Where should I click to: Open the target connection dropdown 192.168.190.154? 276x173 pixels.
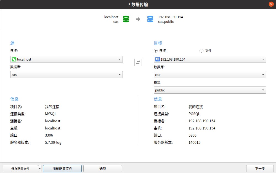[210, 59]
